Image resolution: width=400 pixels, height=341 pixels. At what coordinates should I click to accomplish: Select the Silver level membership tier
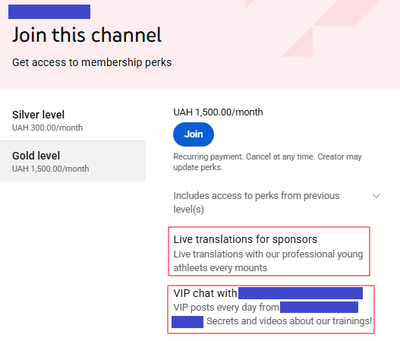point(73,121)
